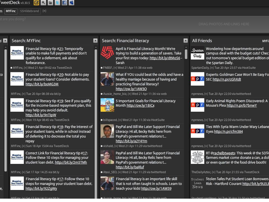Viewport: 269px width, 202px height.
Task: Click Mapping Your Future avatar on tip #21
Action: pos(17,53)
